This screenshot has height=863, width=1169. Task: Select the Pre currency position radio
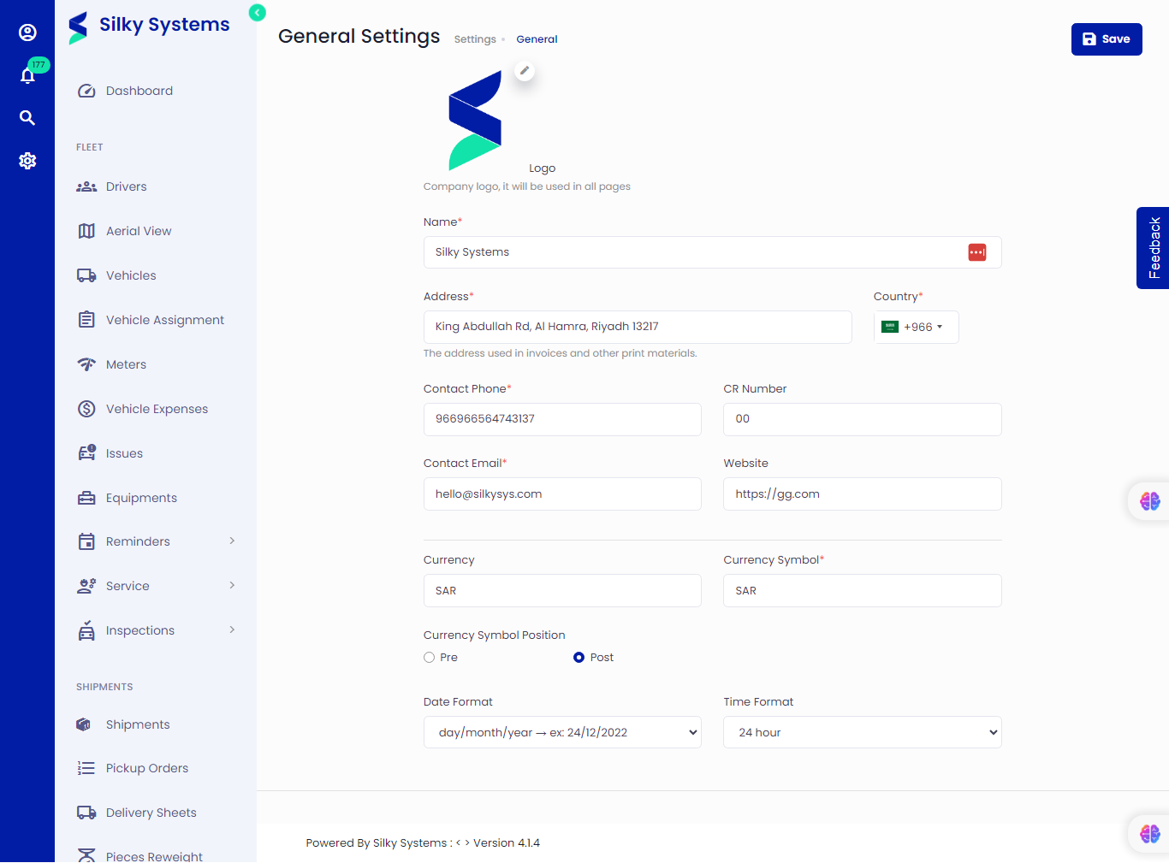click(430, 658)
